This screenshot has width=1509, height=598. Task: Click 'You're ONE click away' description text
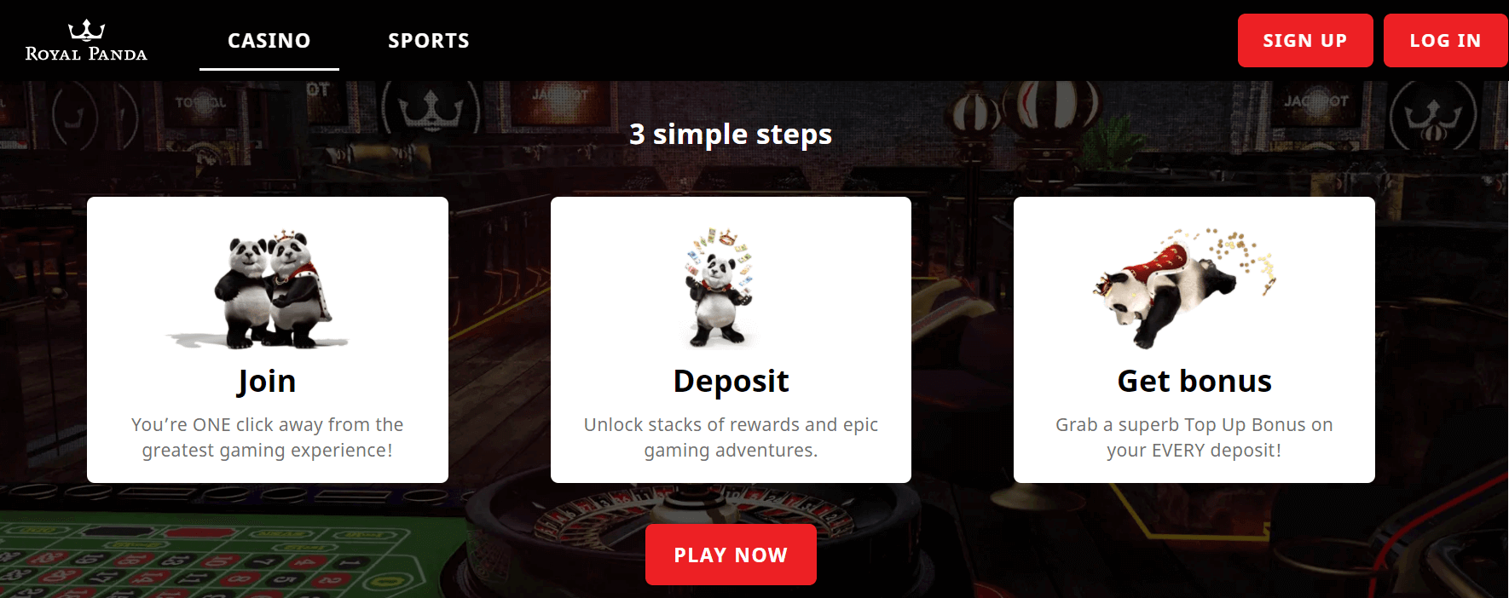pyautogui.click(x=267, y=437)
